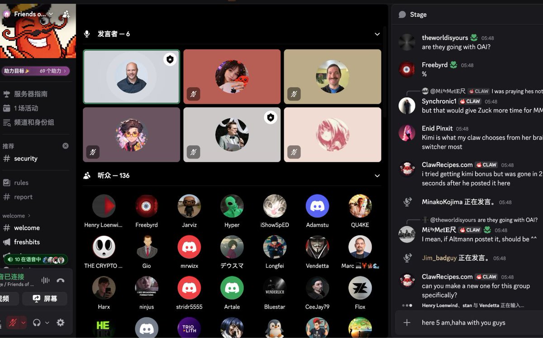The image size is (543, 338).
Task: Click the audience people icon beside 听众
Action: [87, 176]
